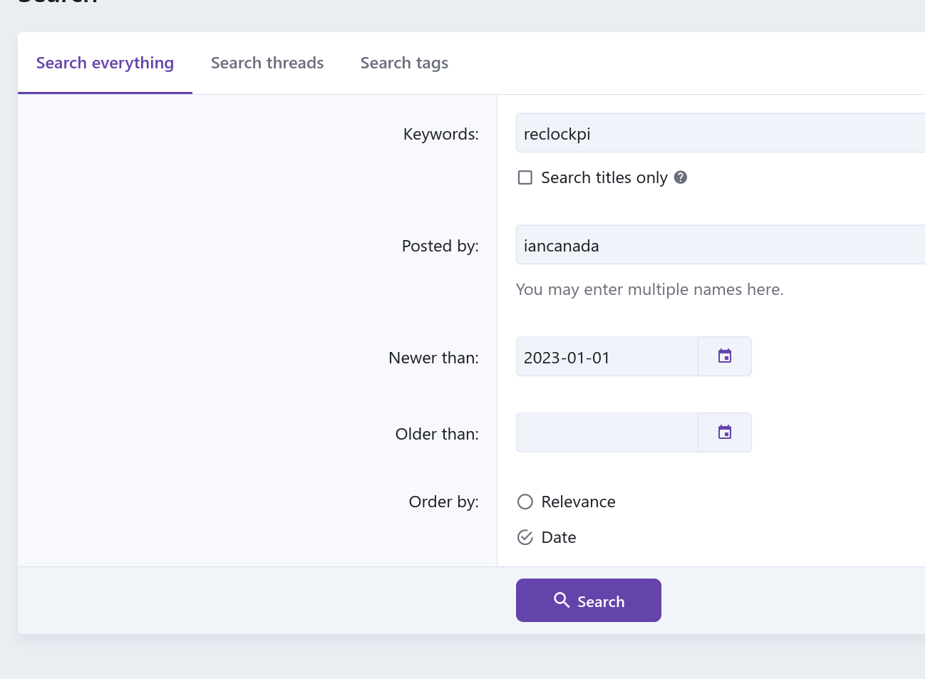933x684 pixels.
Task: Open the Older than calendar picker
Action: 724,432
